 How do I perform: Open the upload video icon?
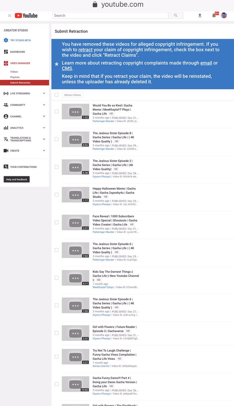tap(200, 15)
